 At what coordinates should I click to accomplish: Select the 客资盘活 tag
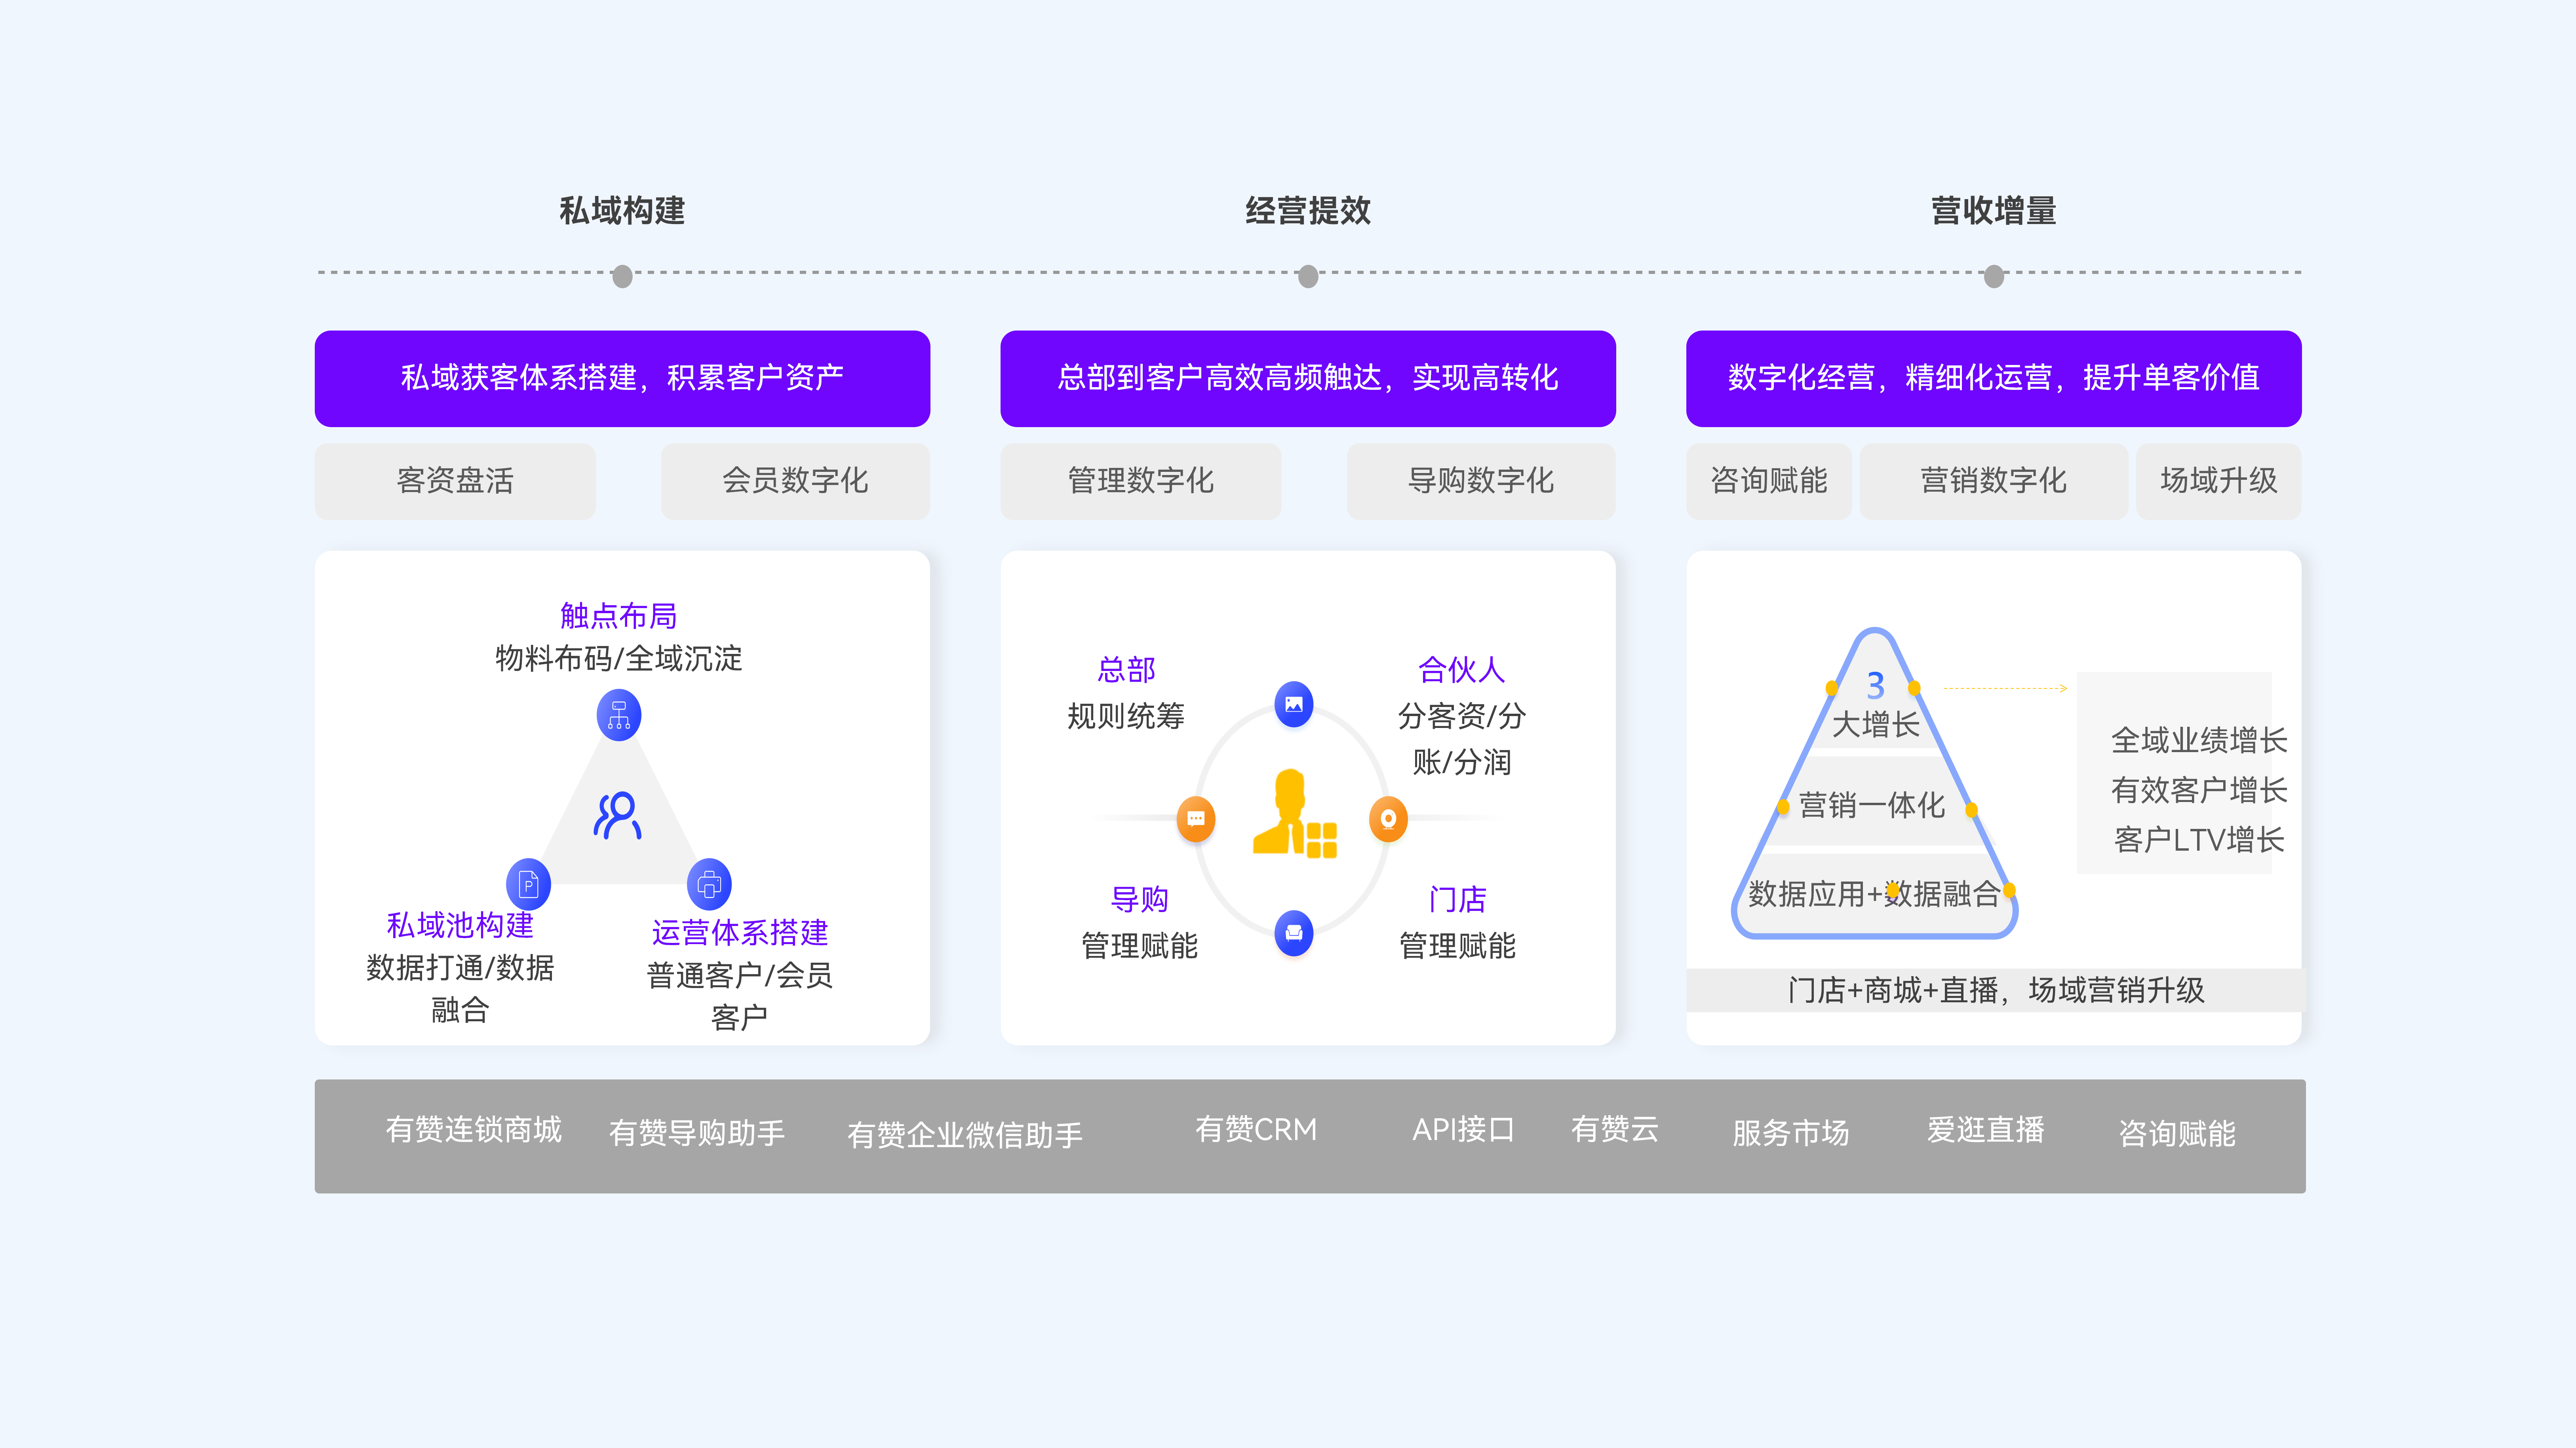tap(455, 481)
